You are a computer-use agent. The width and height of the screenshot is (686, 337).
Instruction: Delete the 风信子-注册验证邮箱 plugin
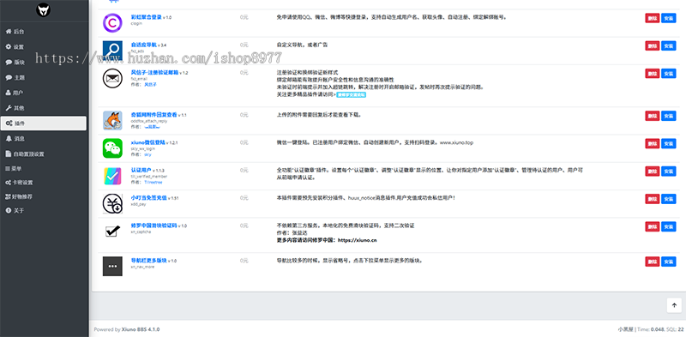coord(652,74)
